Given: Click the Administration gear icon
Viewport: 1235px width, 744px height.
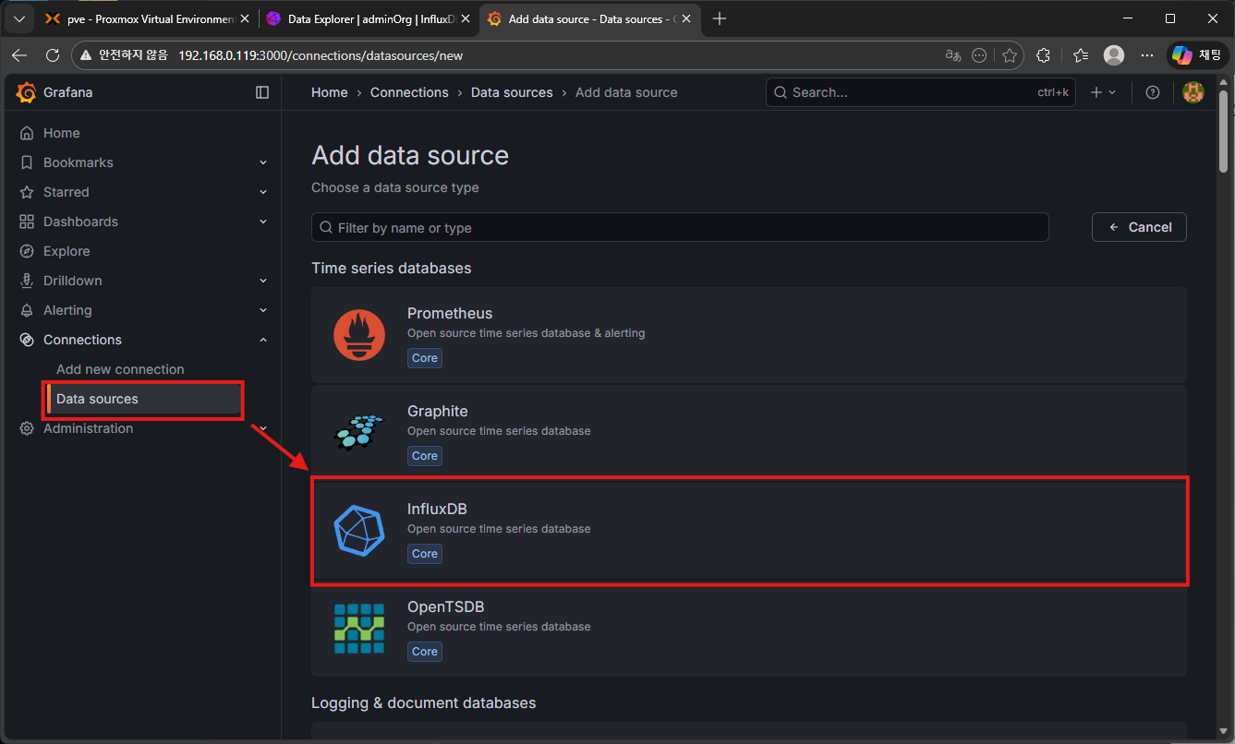Looking at the screenshot, I should pos(27,428).
